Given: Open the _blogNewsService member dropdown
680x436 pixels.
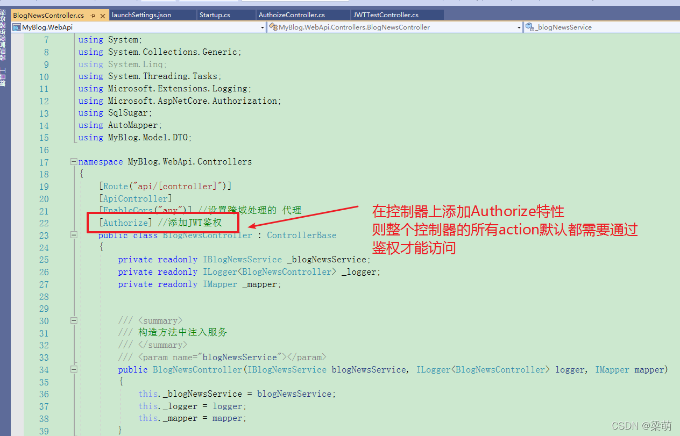Looking at the screenshot, I should click(676, 27).
